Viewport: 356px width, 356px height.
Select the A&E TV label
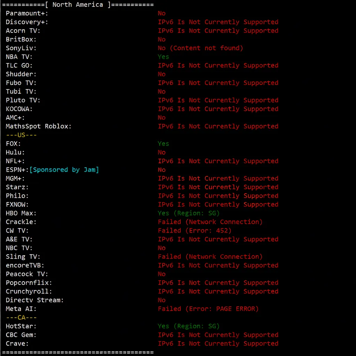(19, 239)
